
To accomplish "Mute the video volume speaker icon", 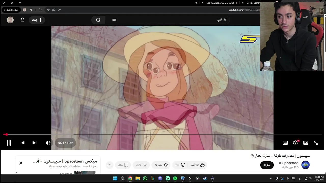I will pos(48,143).
